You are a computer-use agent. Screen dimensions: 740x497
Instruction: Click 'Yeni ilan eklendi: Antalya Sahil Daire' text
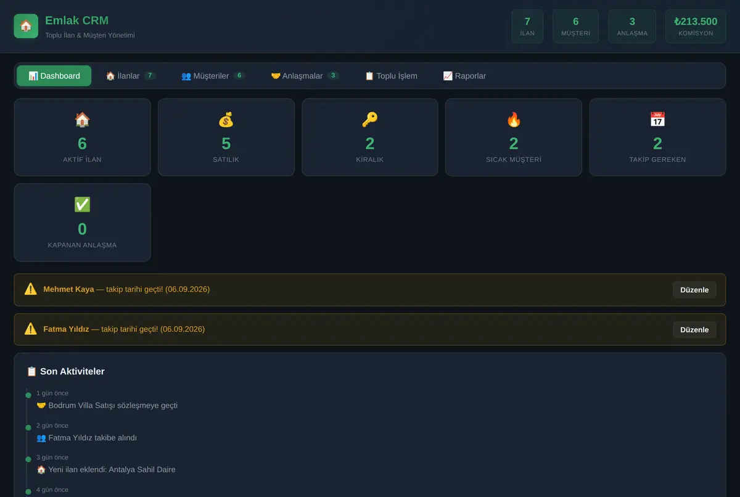point(112,469)
